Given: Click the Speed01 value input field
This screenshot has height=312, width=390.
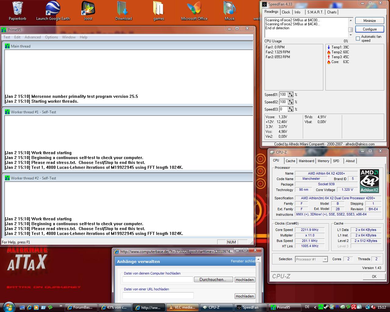Looking at the screenshot, I should click(x=283, y=95).
